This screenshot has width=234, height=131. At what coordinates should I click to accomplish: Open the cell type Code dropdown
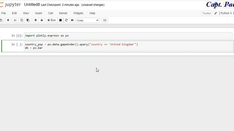pyautogui.click(x=88, y=20)
